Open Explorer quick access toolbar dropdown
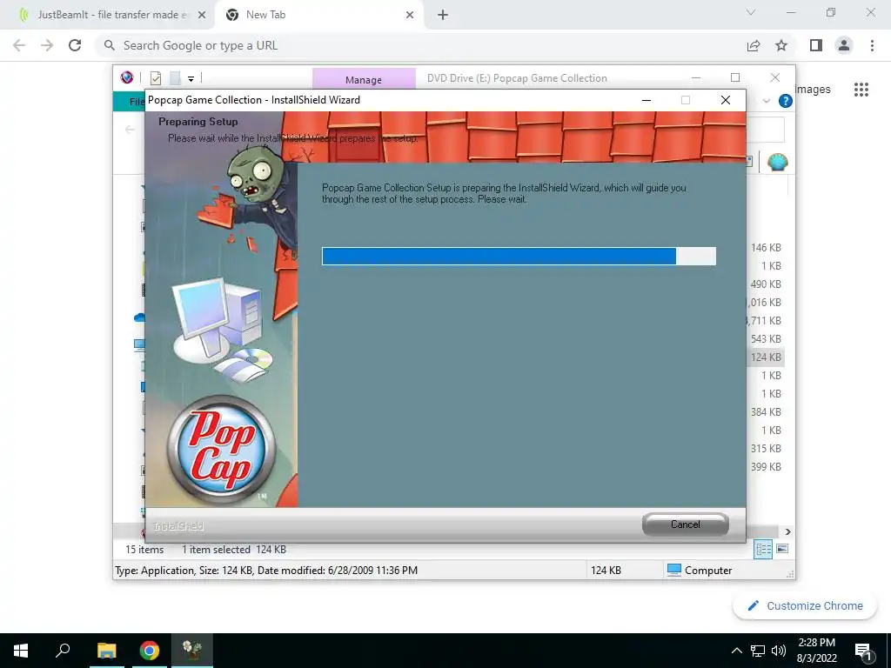Viewport: 891px width, 668px height. click(191, 78)
